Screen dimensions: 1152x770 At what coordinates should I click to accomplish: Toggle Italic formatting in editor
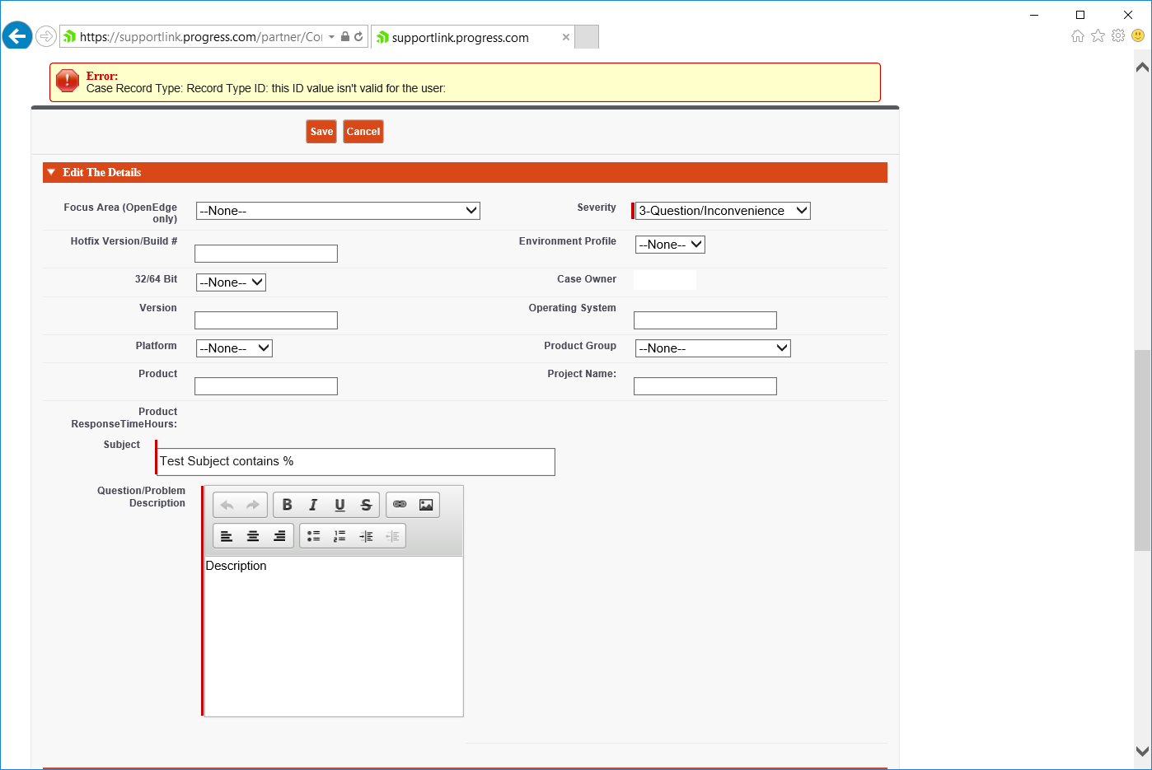[313, 505]
